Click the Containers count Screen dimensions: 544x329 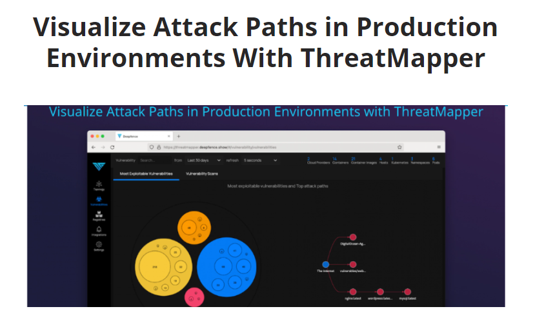point(340,161)
